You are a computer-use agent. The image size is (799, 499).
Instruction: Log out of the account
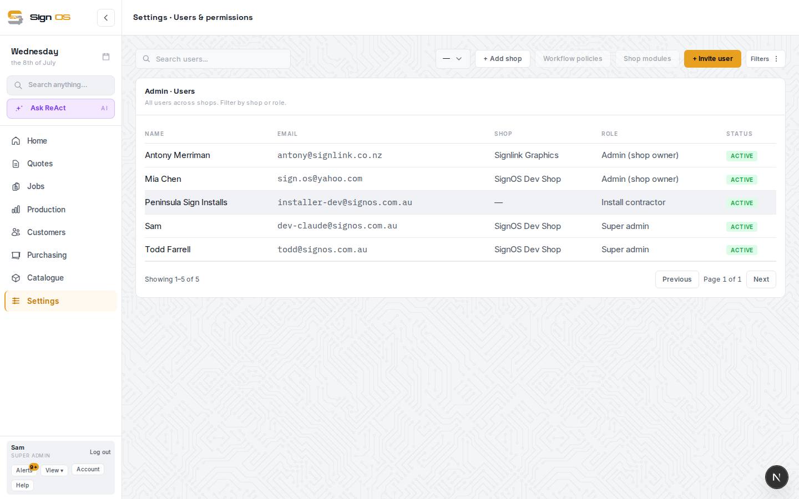(100, 452)
